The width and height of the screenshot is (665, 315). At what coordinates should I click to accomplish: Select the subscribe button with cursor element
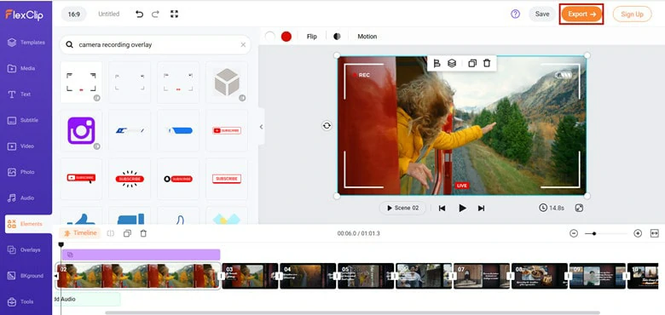tap(81, 179)
